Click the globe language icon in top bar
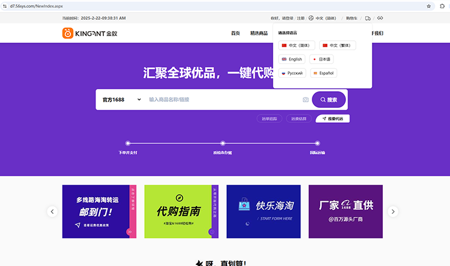This screenshot has width=450, height=266. (x=311, y=18)
